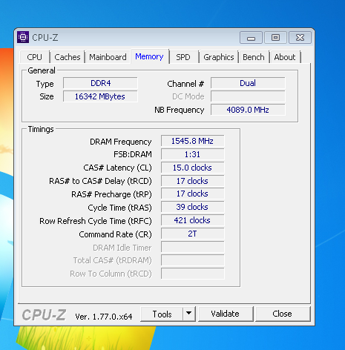The image size is (345, 350).
Task: Click the Dual channel value field
Action: [248, 83]
